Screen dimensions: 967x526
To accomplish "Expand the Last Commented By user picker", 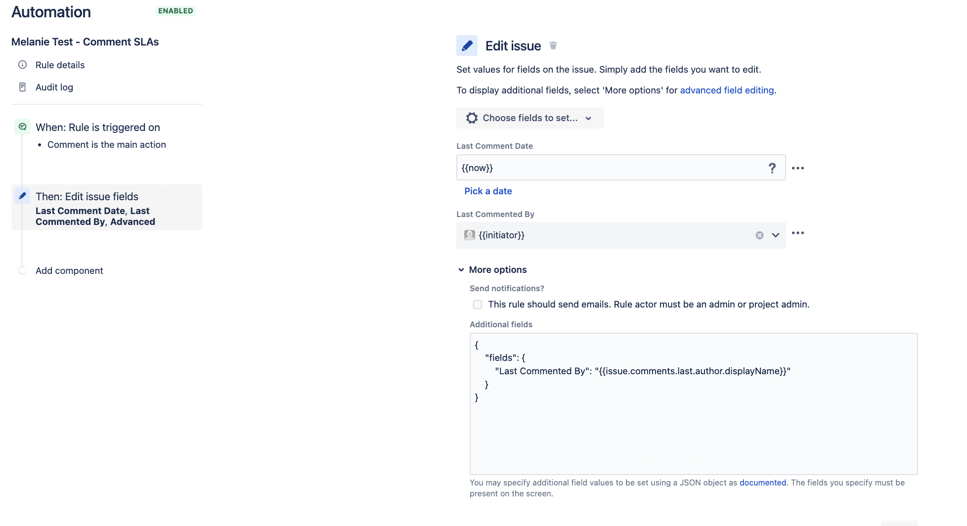I will click(775, 235).
